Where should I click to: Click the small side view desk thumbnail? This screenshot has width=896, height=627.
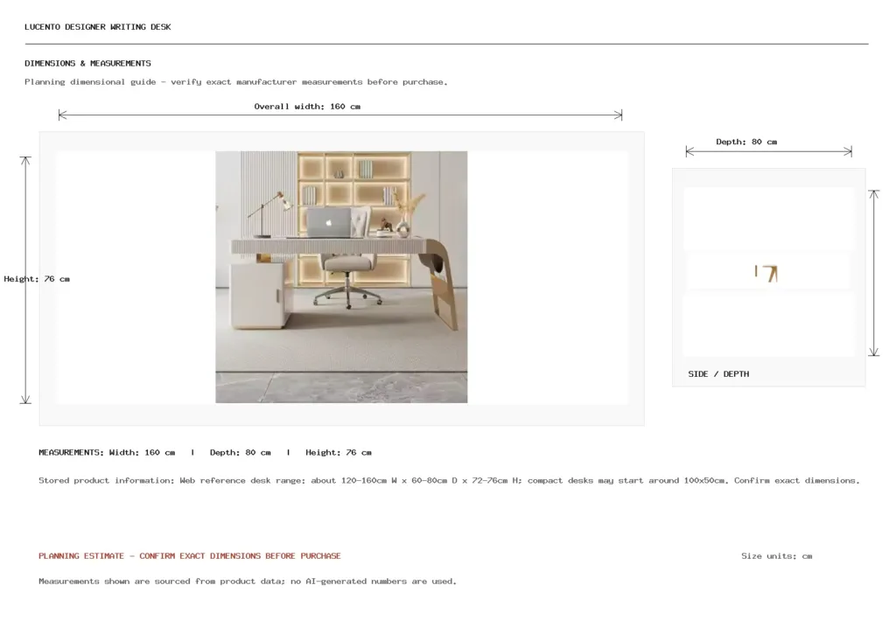click(766, 274)
